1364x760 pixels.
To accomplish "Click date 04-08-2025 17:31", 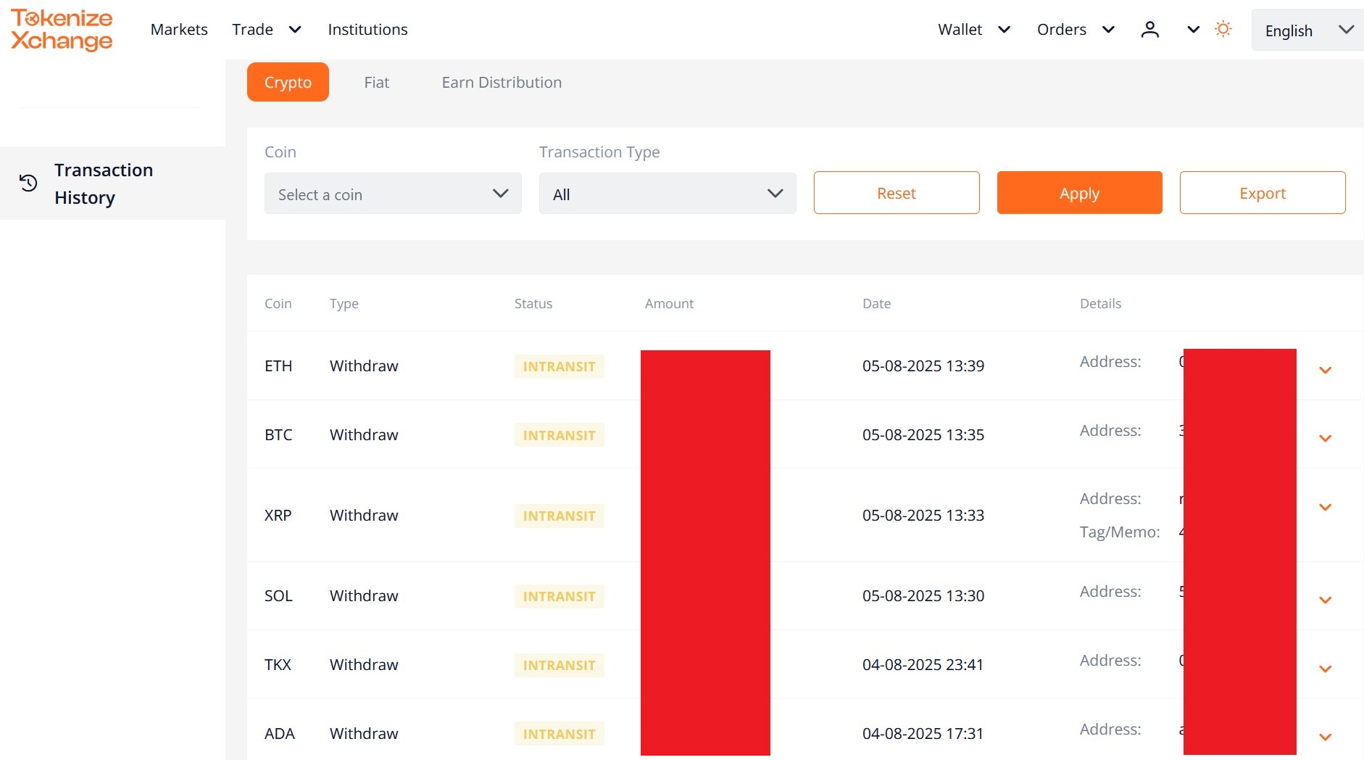I will coord(923,734).
